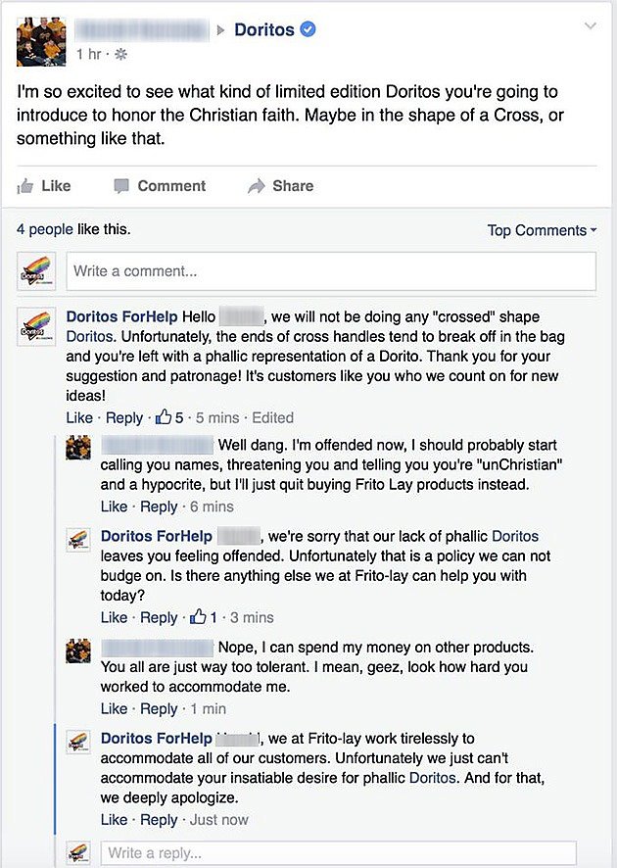Click the privacy gear icon beside 1 hr
The image size is (617, 868).
point(120,54)
